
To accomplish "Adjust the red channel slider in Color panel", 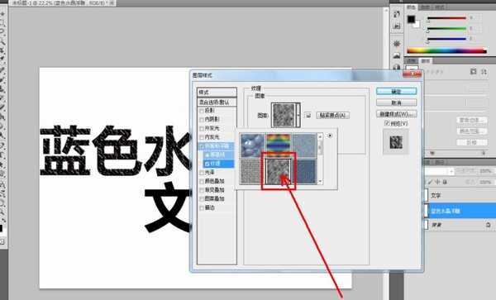I will (x=446, y=18).
